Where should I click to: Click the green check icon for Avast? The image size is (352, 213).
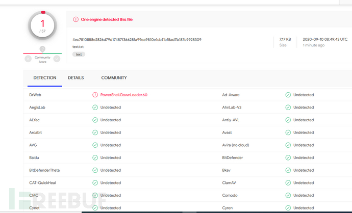pos(288,132)
